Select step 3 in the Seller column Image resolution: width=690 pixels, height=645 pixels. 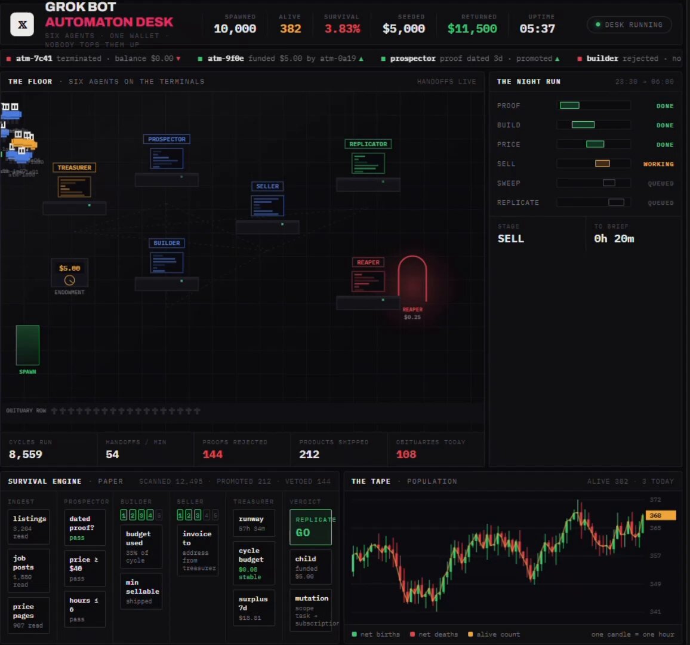(198, 515)
